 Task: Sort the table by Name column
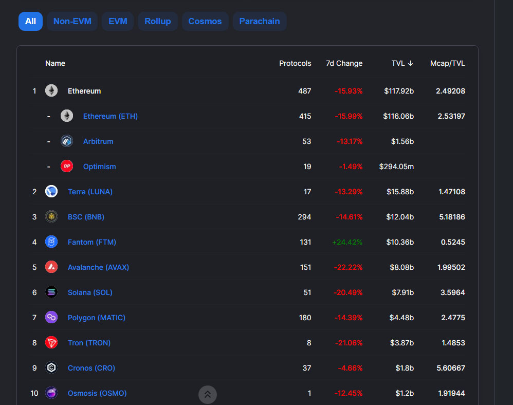[x=56, y=63]
